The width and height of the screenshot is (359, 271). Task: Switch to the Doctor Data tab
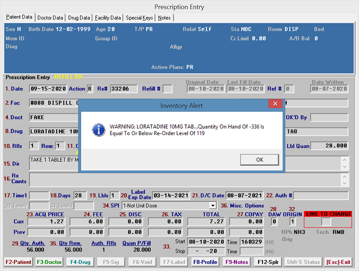(x=50, y=18)
